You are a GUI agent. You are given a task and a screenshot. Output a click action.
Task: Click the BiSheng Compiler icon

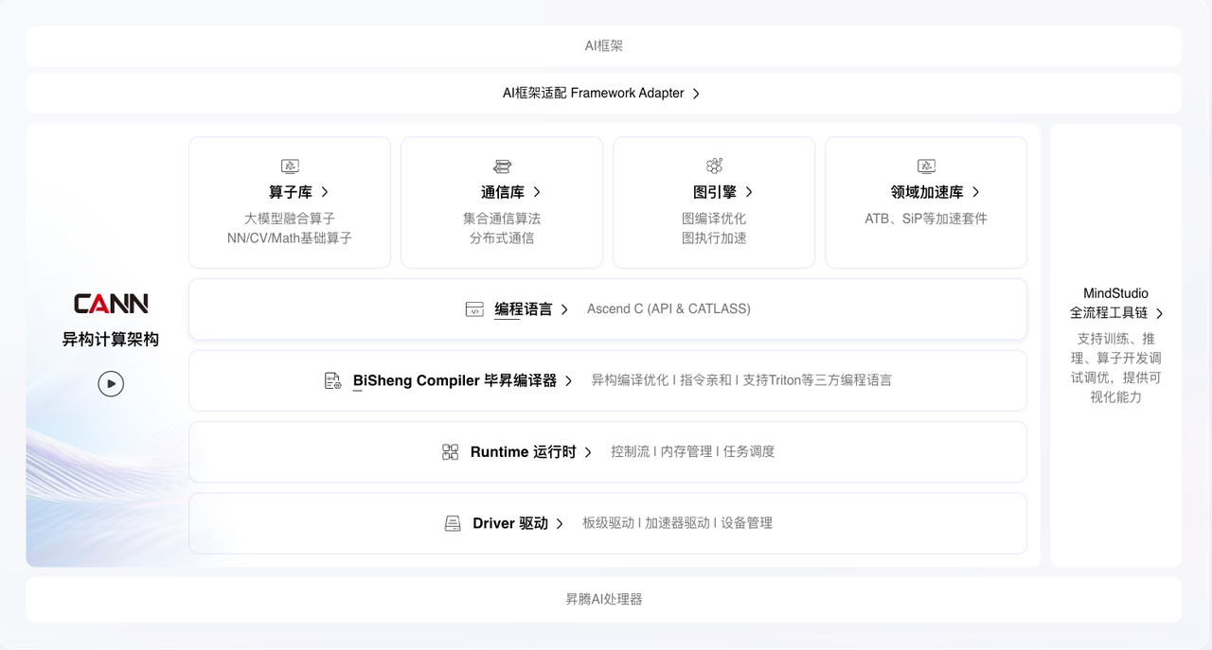(x=332, y=380)
